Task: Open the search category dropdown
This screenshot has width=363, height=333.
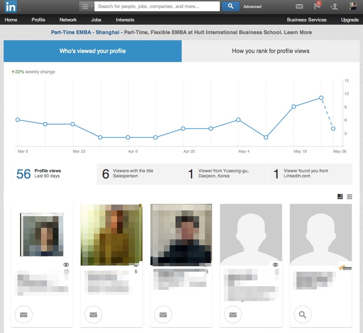Action: (x=87, y=7)
